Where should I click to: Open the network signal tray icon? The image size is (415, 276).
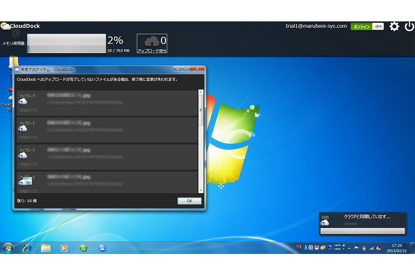click(372, 248)
